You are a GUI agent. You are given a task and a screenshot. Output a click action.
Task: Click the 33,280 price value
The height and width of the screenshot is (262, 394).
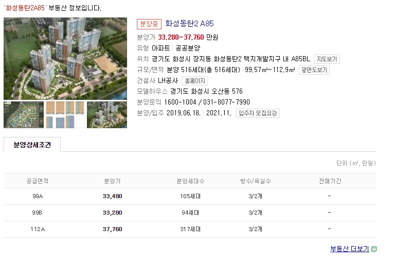click(x=112, y=213)
